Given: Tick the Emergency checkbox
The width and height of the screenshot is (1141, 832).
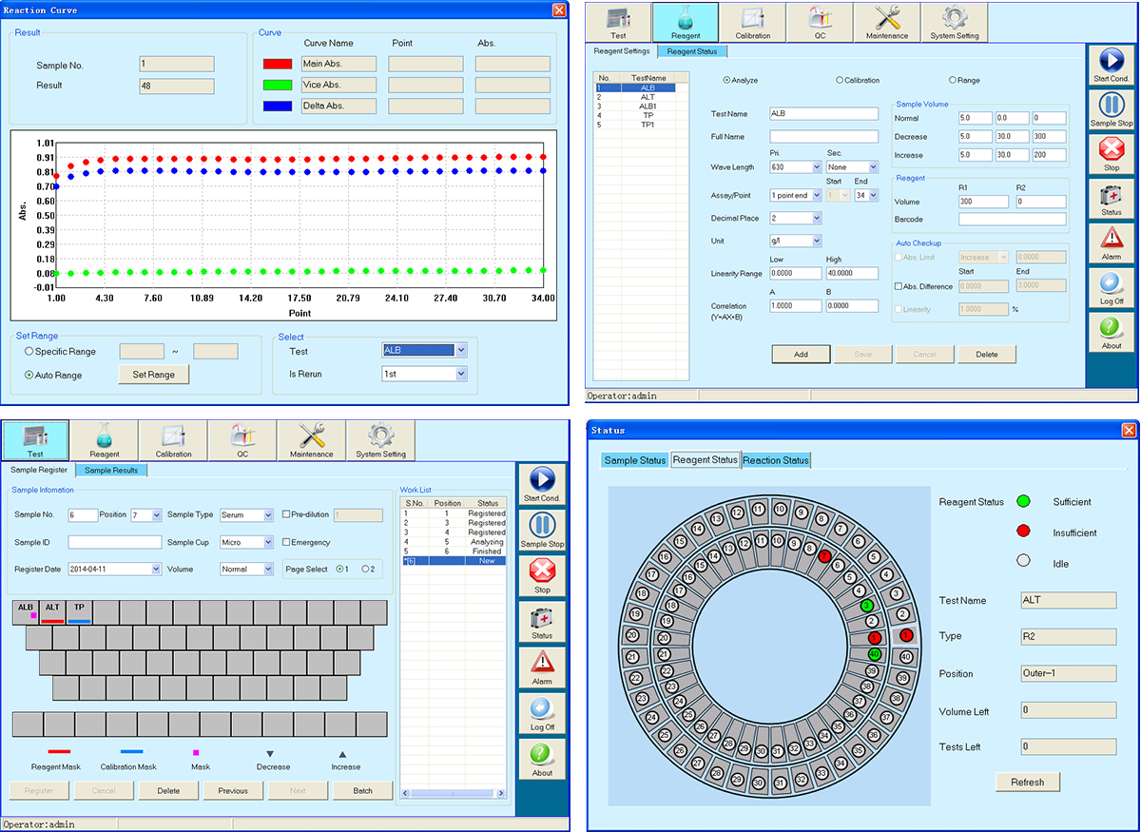Looking at the screenshot, I should (287, 542).
